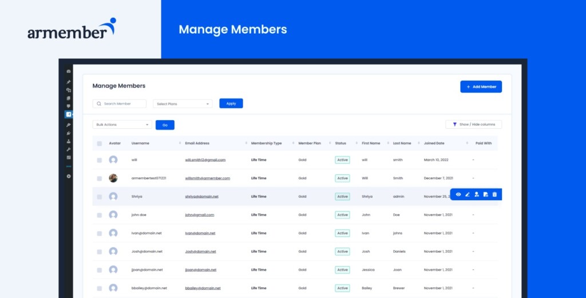Open email link will.smith12@gmail.com
Screen dimensions: 586x298
tap(205, 160)
